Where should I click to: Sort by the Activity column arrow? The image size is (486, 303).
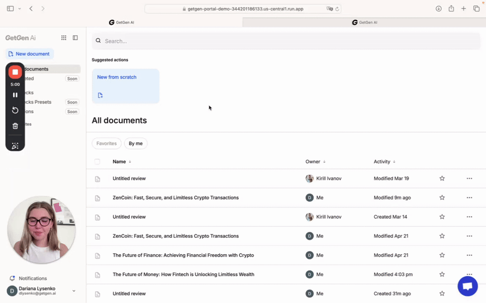(394, 162)
